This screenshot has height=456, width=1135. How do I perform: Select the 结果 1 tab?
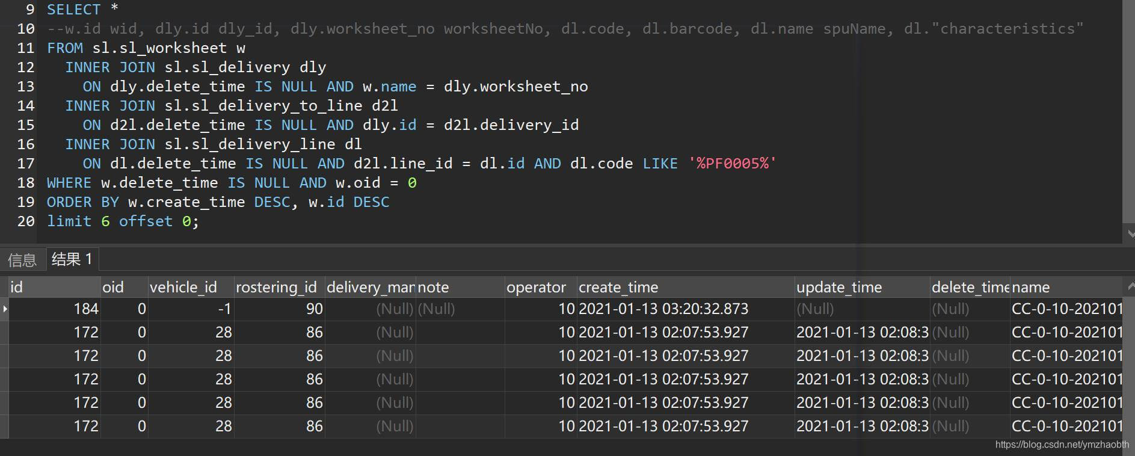(72, 259)
